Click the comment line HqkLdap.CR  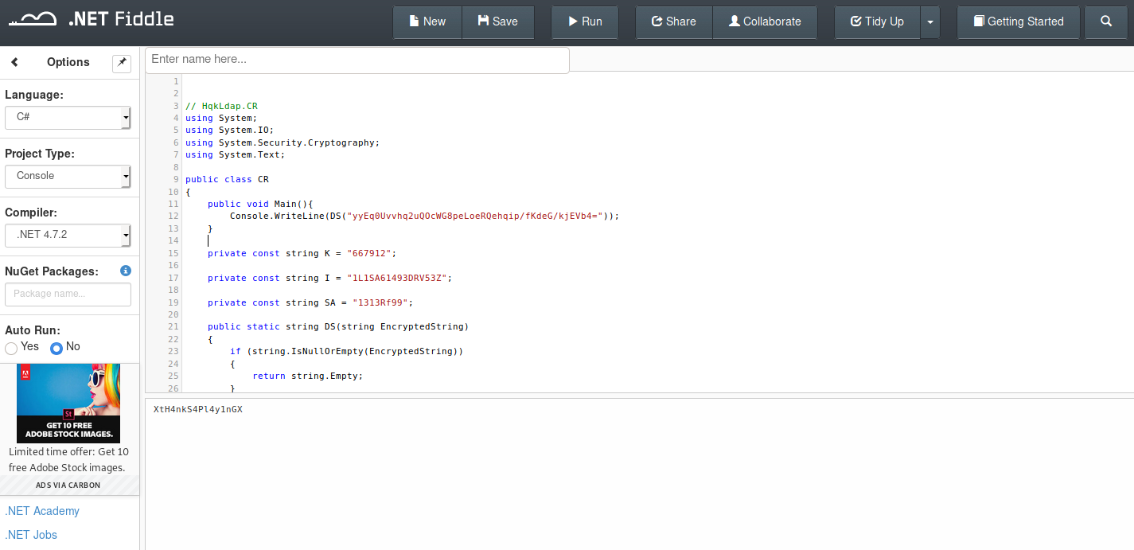tap(221, 106)
